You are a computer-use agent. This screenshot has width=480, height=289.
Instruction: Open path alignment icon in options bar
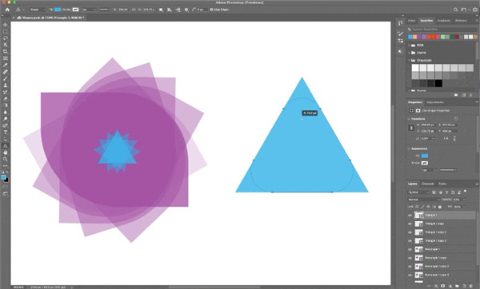[x=170, y=10]
